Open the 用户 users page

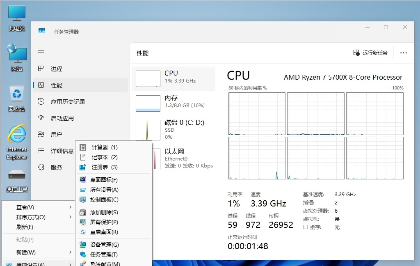80,134
